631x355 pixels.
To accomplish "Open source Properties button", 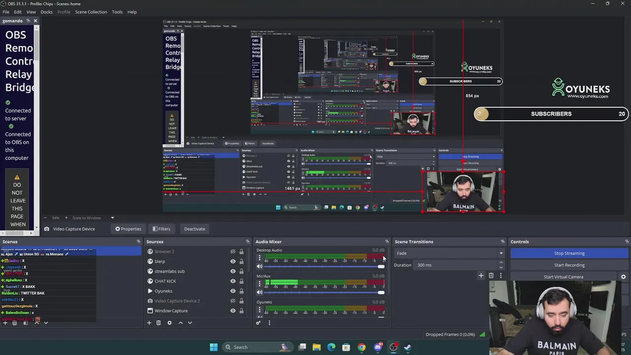I will [128, 229].
